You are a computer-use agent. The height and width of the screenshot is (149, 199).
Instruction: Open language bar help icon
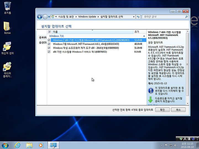point(193,139)
